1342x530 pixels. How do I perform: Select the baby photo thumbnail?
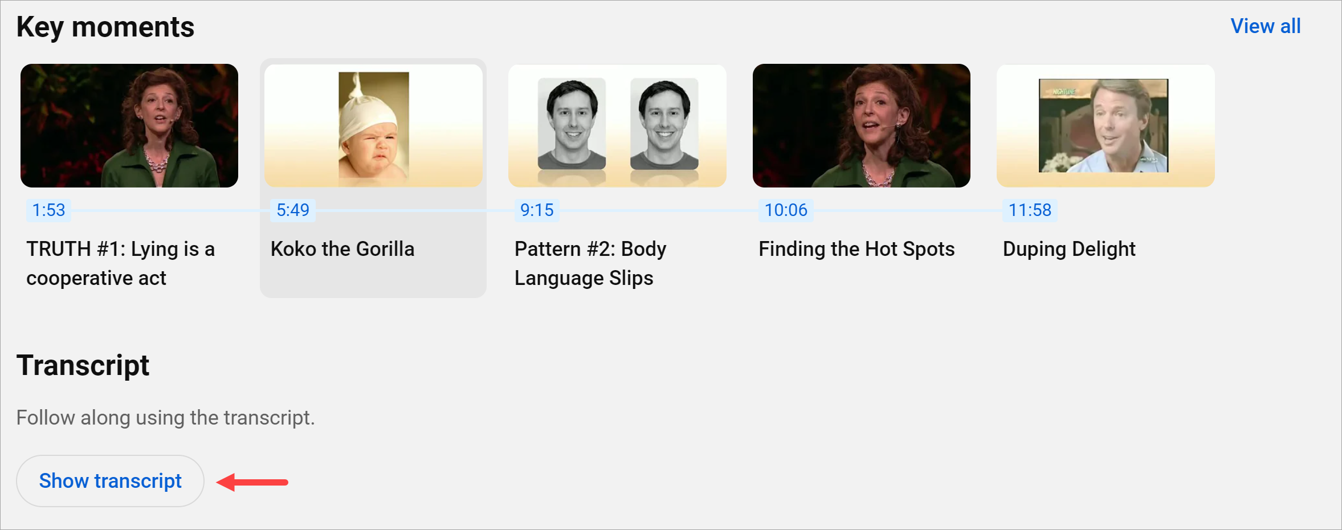click(373, 125)
